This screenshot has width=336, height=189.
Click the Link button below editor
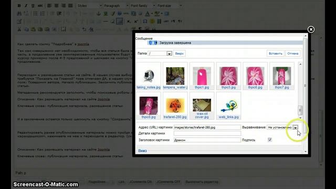[121, 182]
